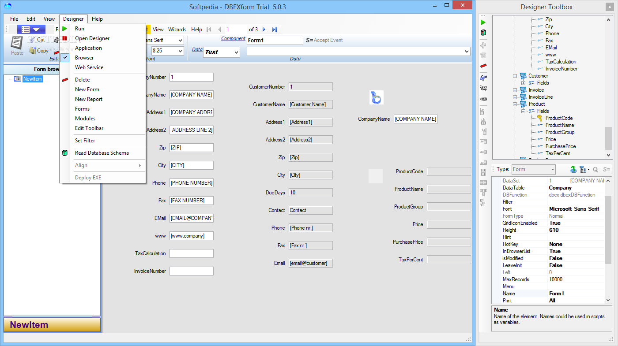Collapse the Product tree node
The image size is (618, 346).
point(515,104)
